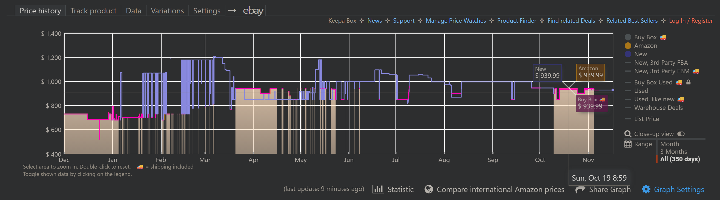Go to the Variations tab
The height and width of the screenshot is (200, 720).
click(x=167, y=11)
